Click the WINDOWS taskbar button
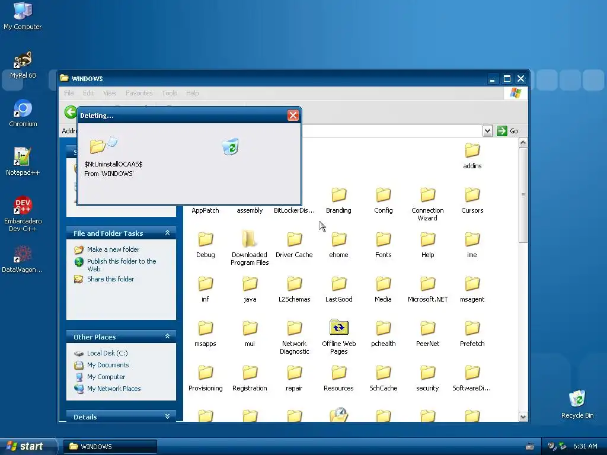The height and width of the screenshot is (455, 607). coord(110,447)
